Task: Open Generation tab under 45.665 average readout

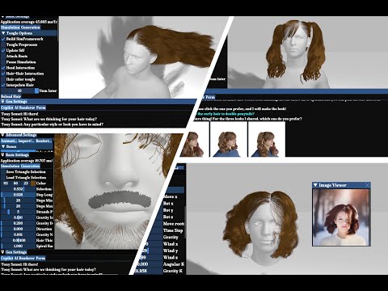Action: [x=31, y=27]
